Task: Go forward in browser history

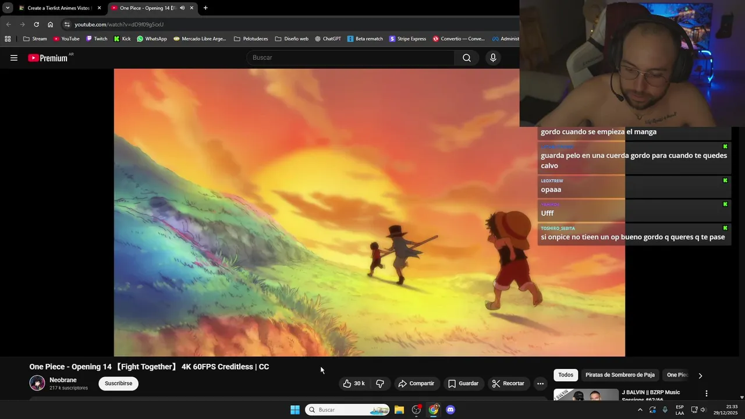Action: point(22,24)
